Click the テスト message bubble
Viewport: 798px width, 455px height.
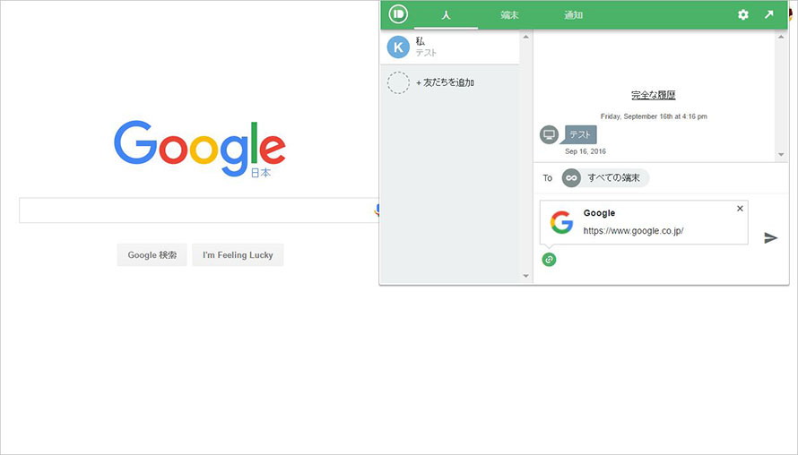pos(580,134)
